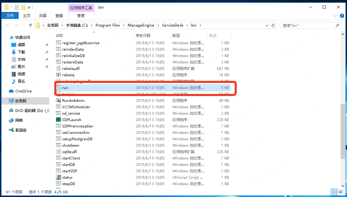The width and height of the screenshot is (347, 197).
Task: Click the Program Files breadcrumb segment
Action: pos(107,25)
